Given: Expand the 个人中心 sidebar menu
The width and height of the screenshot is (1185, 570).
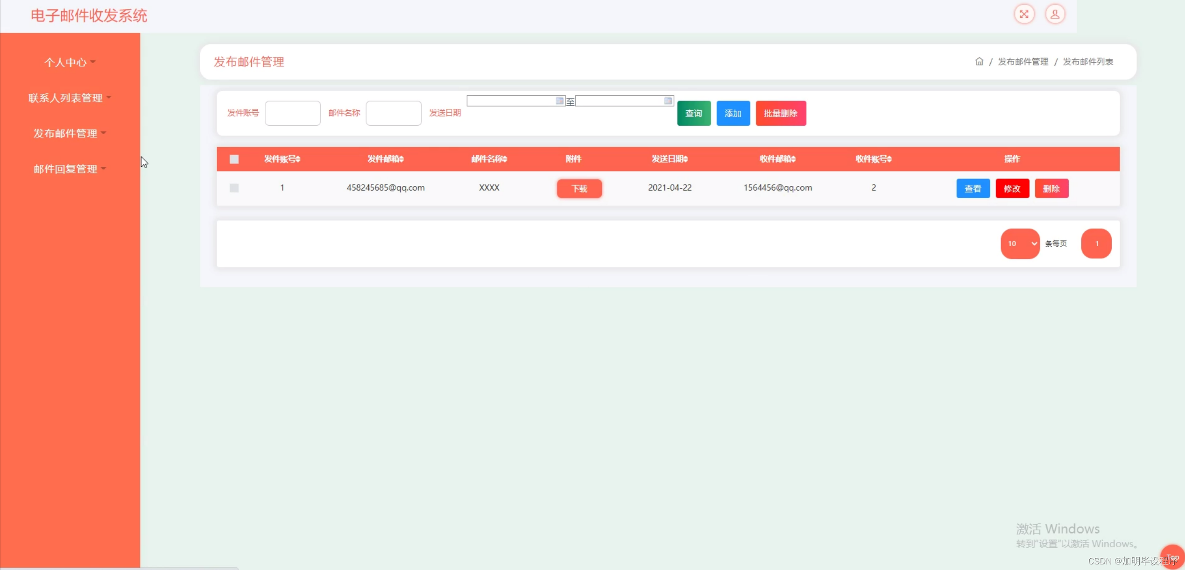Looking at the screenshot, I should click(70, 62).
